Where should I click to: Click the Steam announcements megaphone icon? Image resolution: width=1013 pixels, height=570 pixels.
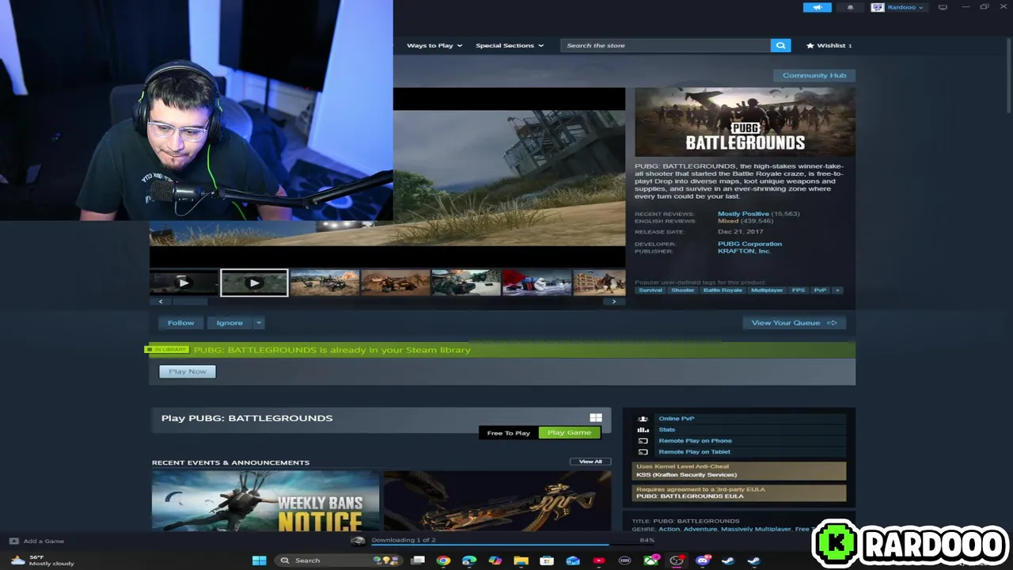pos(817,7)
